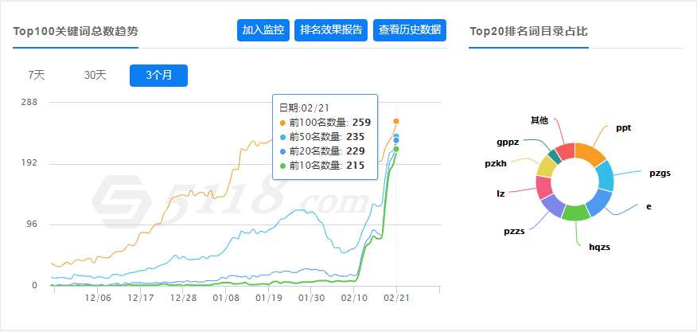
Task: Select the purple pzzs donut segment
Action: (551, 205)
